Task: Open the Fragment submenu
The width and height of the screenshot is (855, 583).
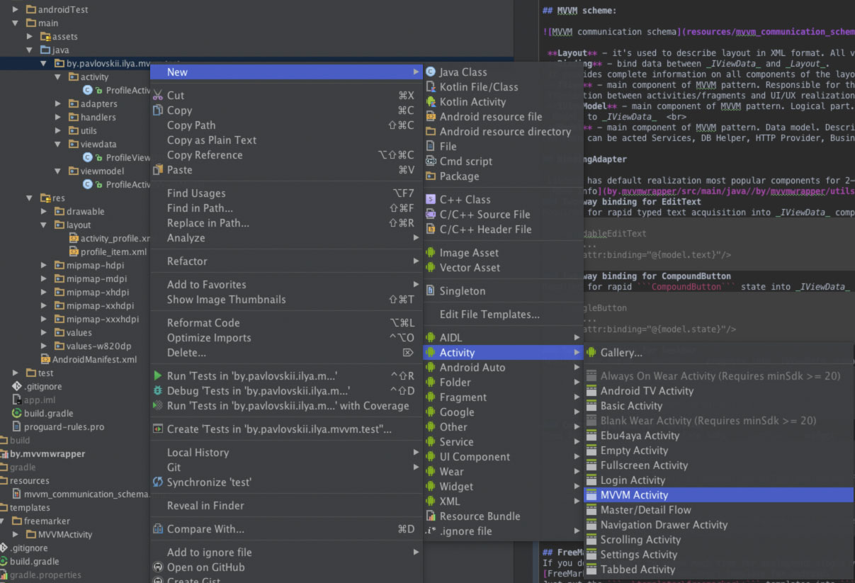Action: (x=503, y=397)
